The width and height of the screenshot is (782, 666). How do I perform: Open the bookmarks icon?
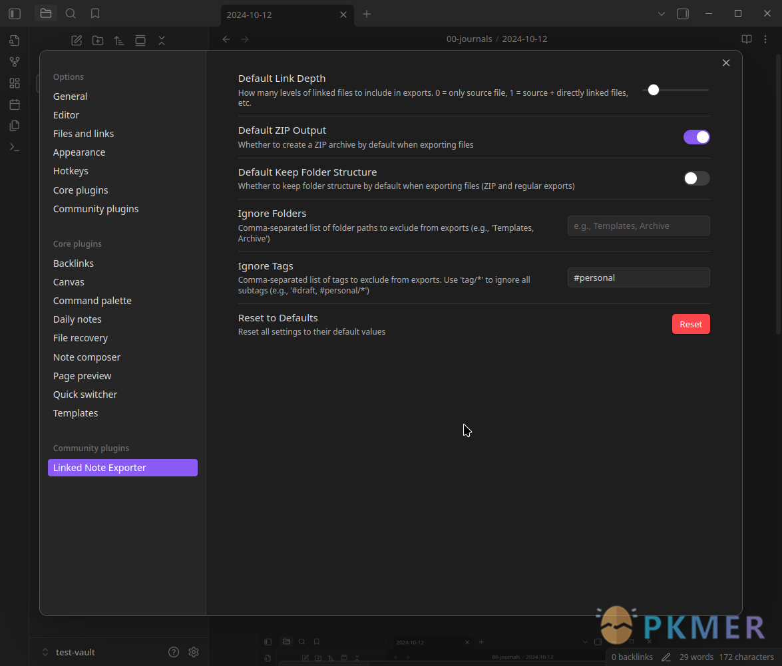tap(95, 13)
